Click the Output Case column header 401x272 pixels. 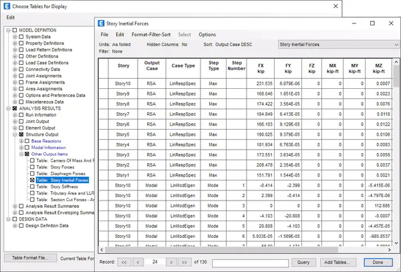coord(152,68)
